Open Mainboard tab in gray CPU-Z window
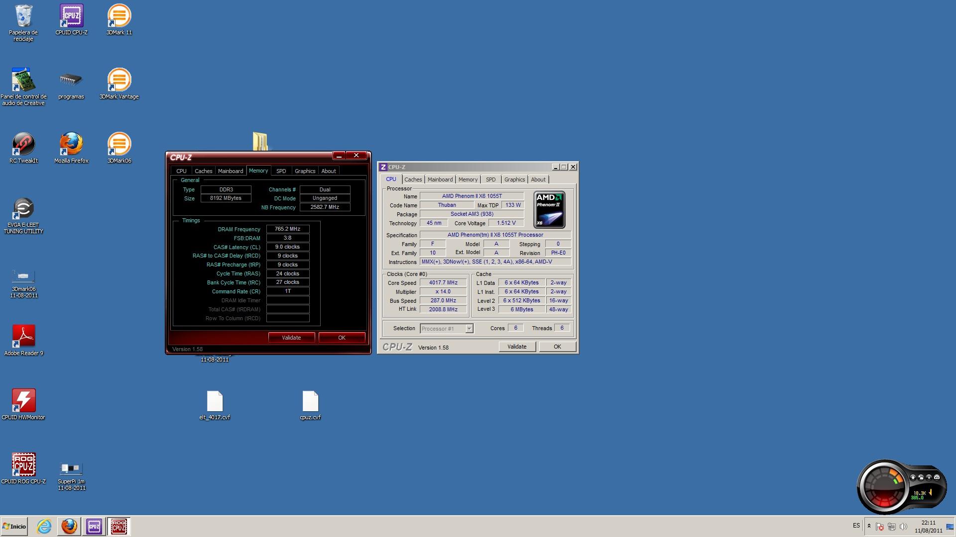The image size is (956, 537). coord(440,179)
